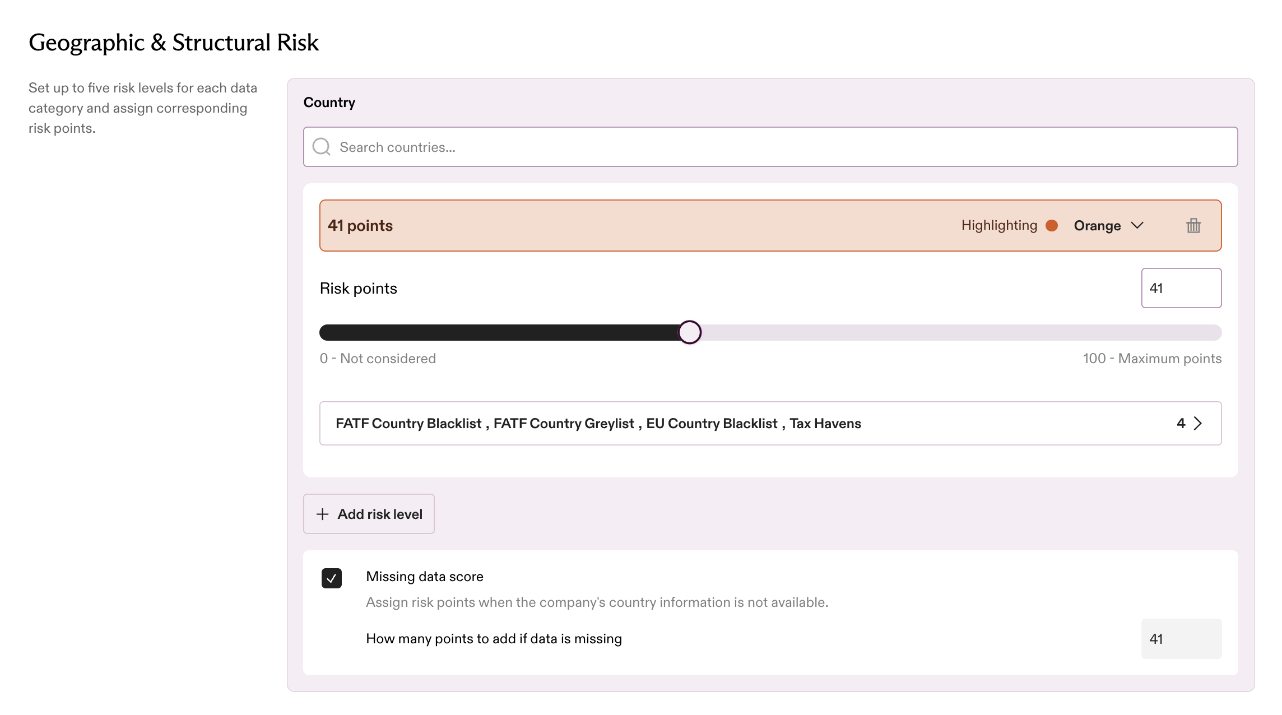Click the Tax Havens list entry
This screenshot has height=715, width=1282.
[825, 423]
